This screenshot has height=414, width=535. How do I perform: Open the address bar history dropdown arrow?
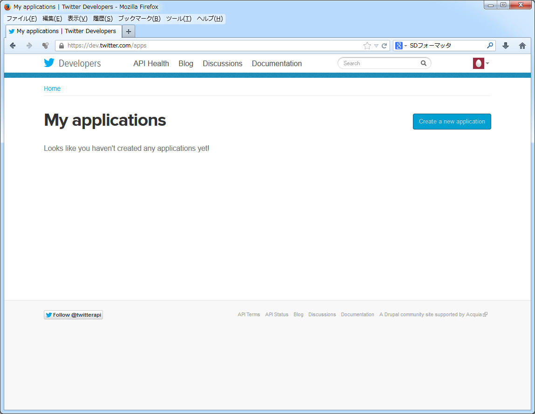376,46
